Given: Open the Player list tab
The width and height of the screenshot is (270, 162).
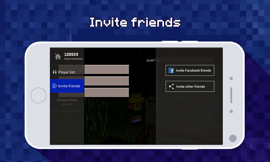Looking at the screenshot, I should (67, 72).
